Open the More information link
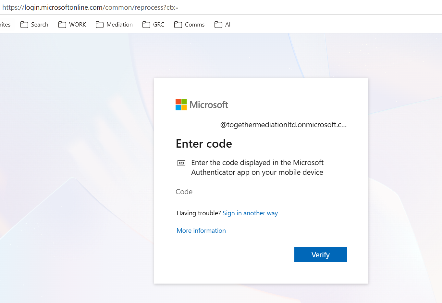This screenshot has width=442, height=303. [x=201, y=230]
